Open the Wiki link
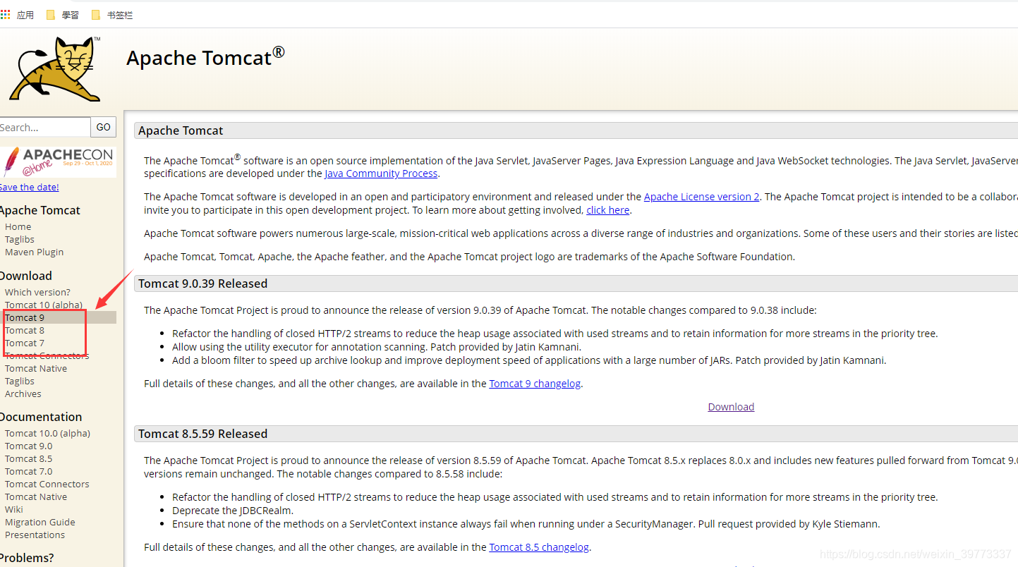Viewport: 1018px width, 567px height. pyautogui.click(x=13, y=509)
